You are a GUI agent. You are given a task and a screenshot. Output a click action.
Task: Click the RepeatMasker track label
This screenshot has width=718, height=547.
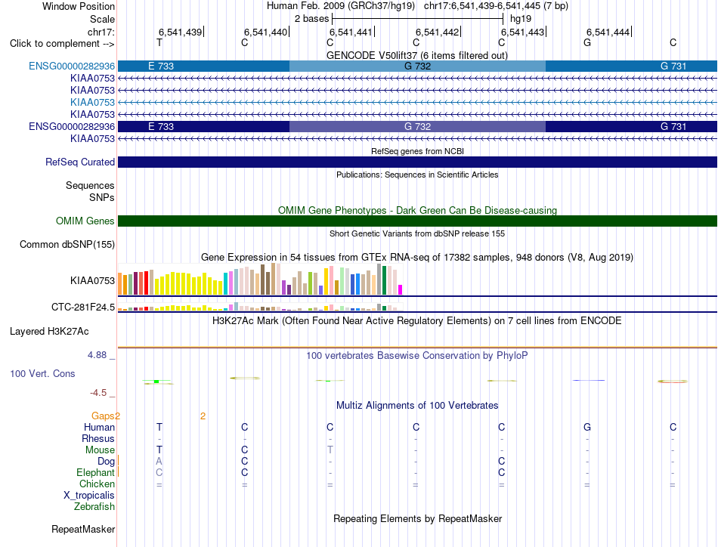click(x=83, y=529)
